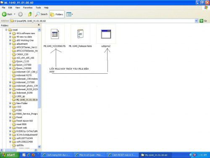Launch Internet Explorer from quick launch

coord(29,155)
